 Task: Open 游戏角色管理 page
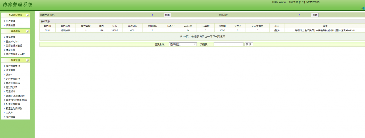click(13, 66)
